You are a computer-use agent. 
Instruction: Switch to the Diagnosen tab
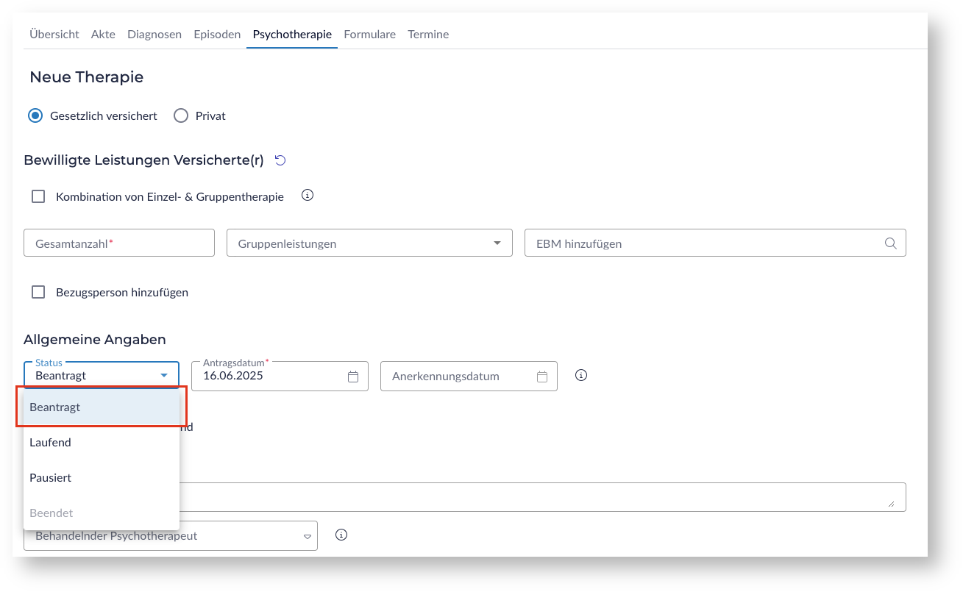tap(154, 35)
